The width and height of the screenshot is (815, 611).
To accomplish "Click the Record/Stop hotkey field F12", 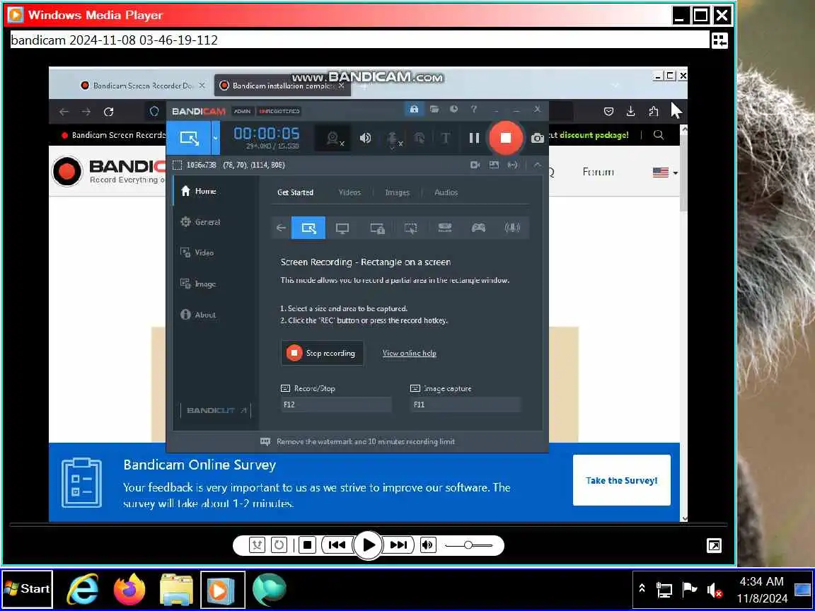I will point(336,405).
